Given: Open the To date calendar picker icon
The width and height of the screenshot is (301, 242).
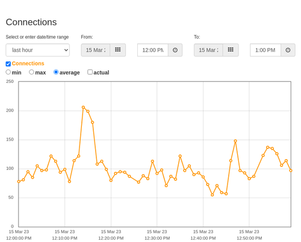Looking at the screenshot, I should pyautogui.click(x=231, y=50).
